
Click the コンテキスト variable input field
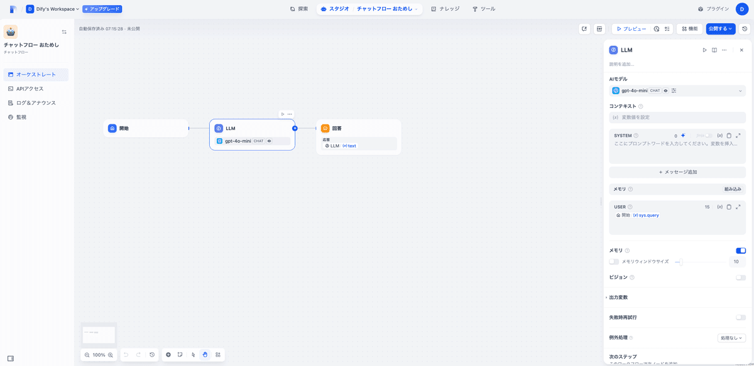coord(677,117)
